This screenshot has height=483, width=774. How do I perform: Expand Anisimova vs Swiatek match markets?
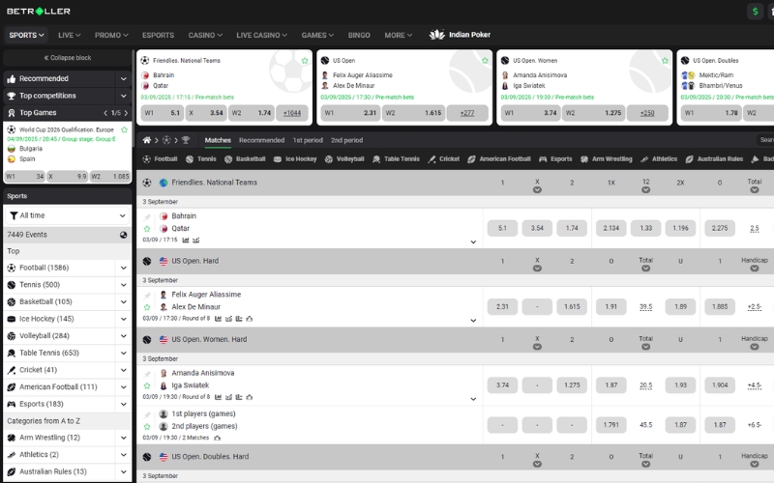[473, 399]
